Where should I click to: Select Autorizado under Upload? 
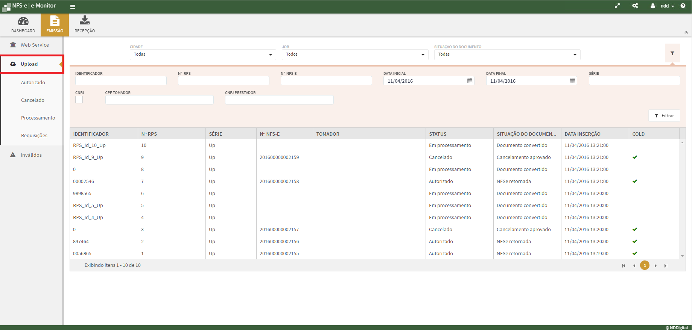click(33, 82)
